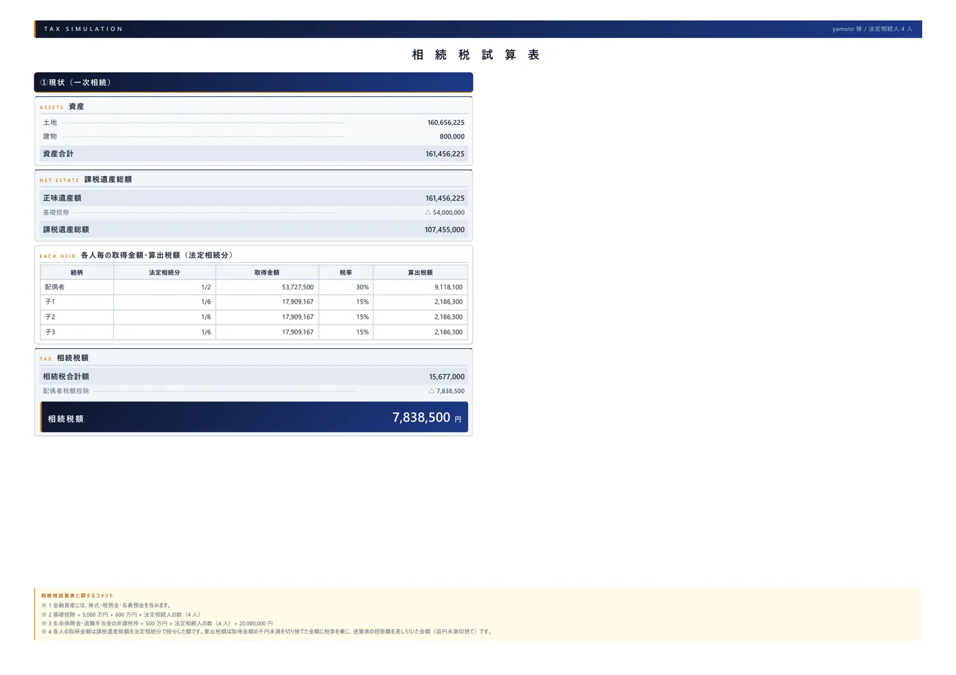Image resolution: width=956 pixels, height=675 pixels.
Task: Click the 基礎控除 value △54,000,000
Action: pos(445,213)
